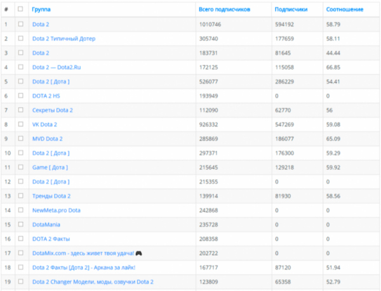
Task: Click subscribers value 547269
Action: 284,124
